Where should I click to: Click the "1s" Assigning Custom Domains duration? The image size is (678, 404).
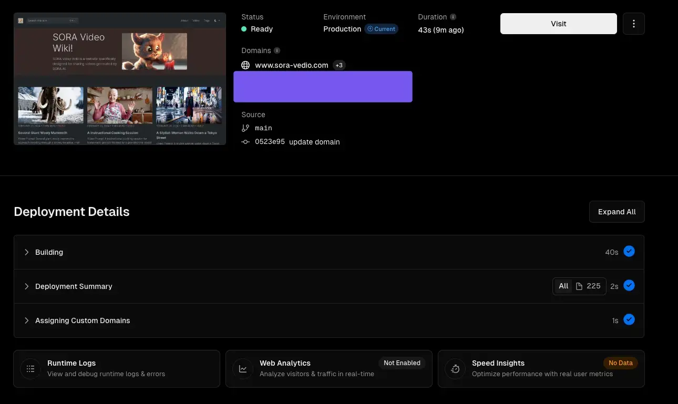pyautogui.click(x=615, y=320)
